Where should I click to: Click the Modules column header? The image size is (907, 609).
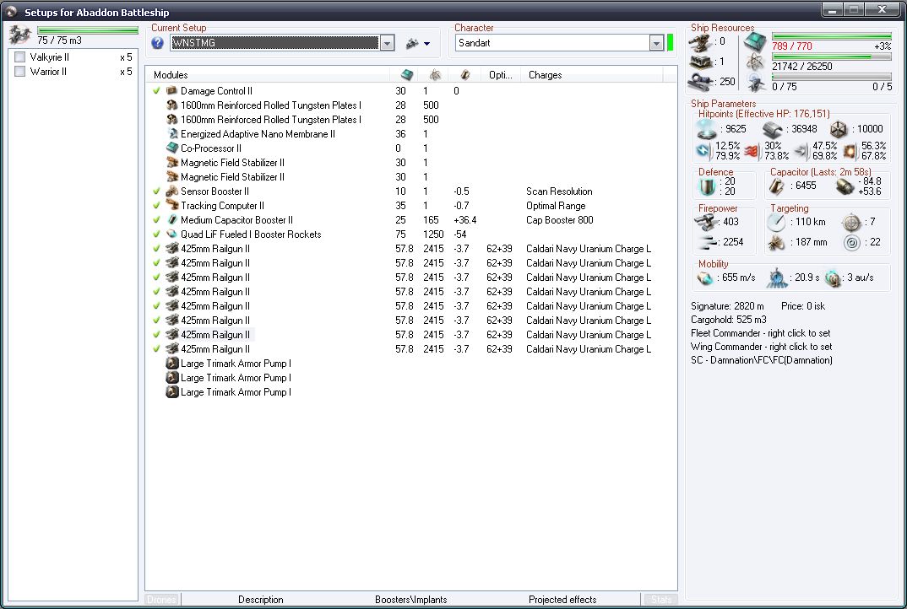(171, 75)
